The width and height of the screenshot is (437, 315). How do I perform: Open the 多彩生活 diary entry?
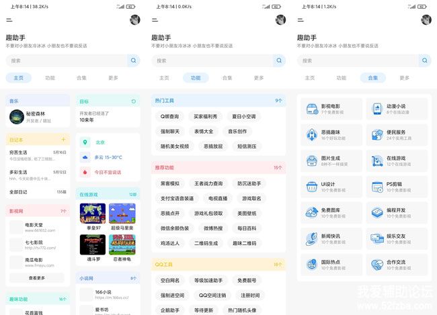tap(38, 175)
